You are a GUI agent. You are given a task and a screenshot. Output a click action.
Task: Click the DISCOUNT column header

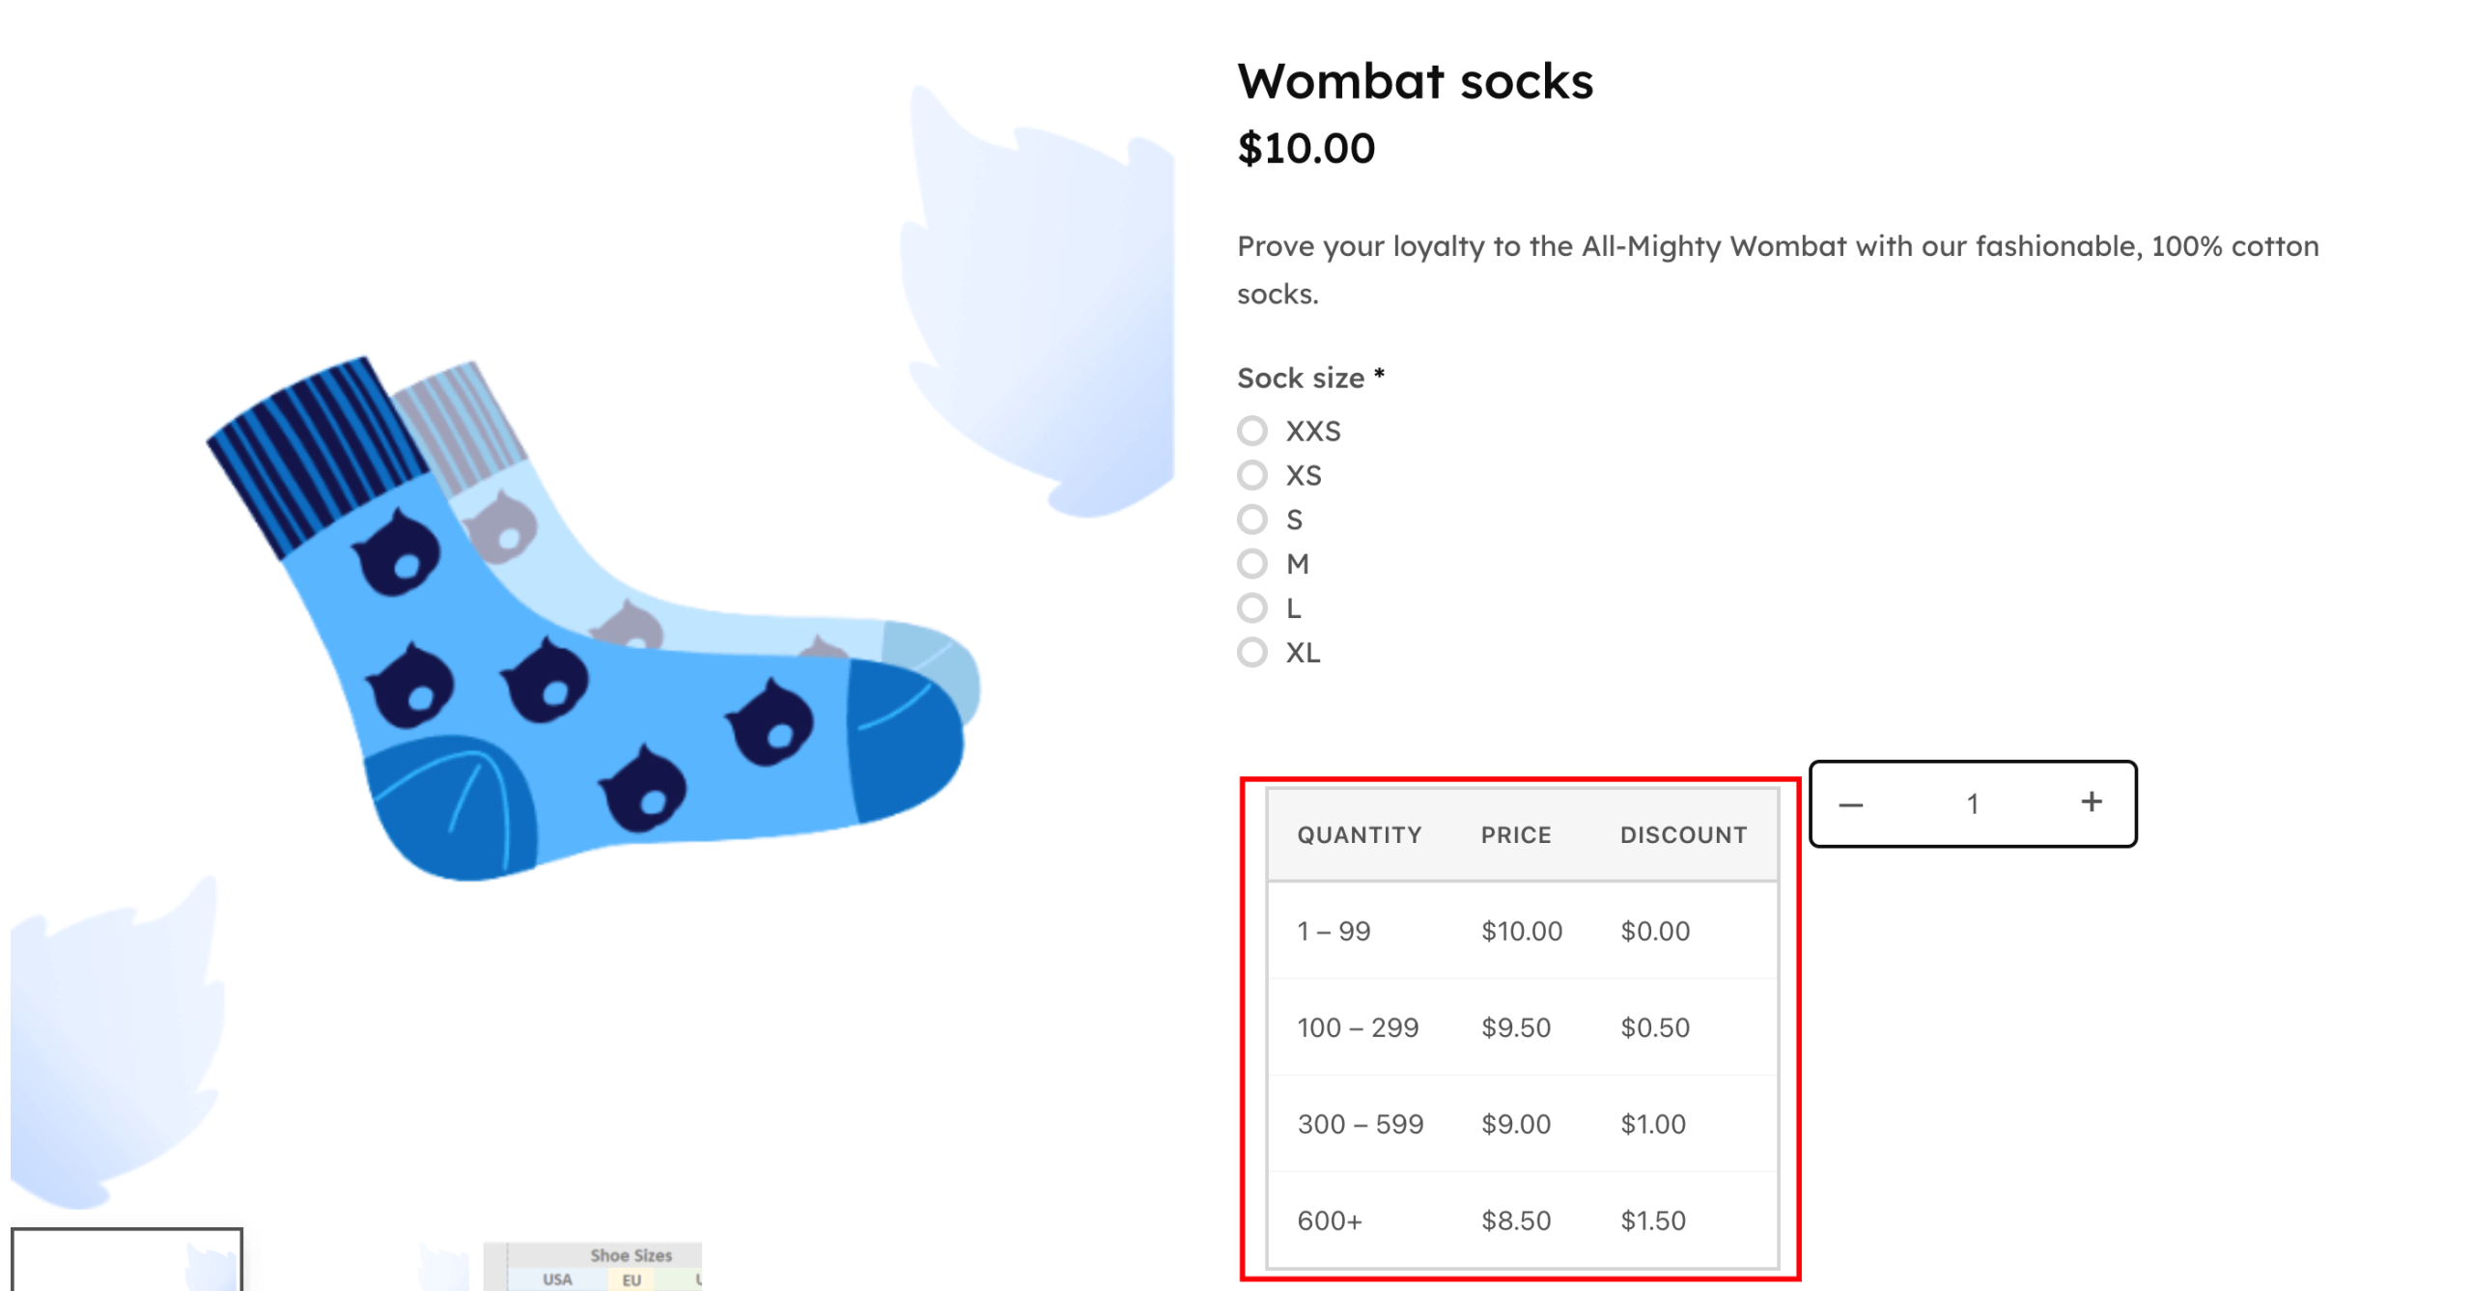(1682, 834)
